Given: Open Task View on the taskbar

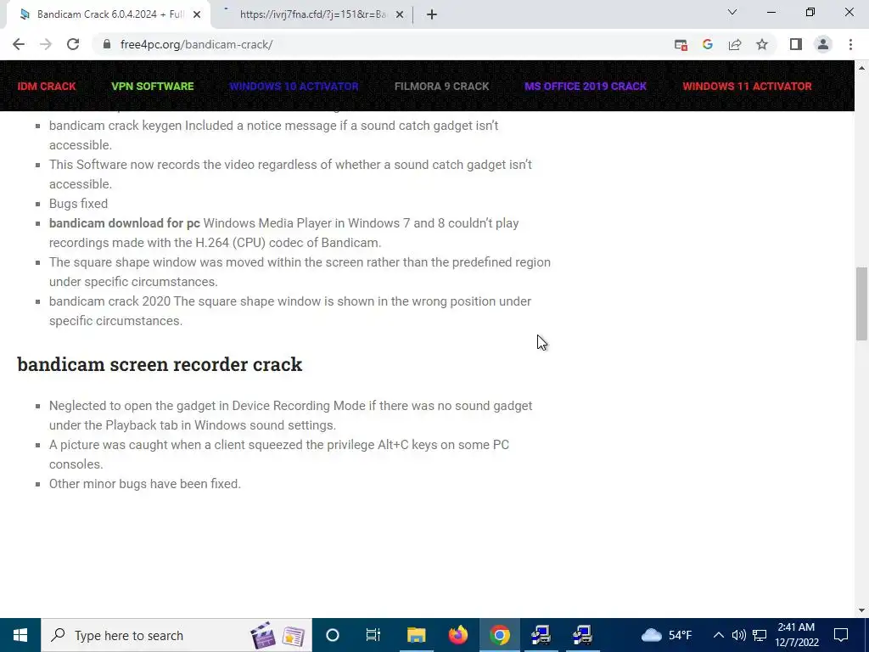Looking at the screenshot, I should tap(373, 635).
